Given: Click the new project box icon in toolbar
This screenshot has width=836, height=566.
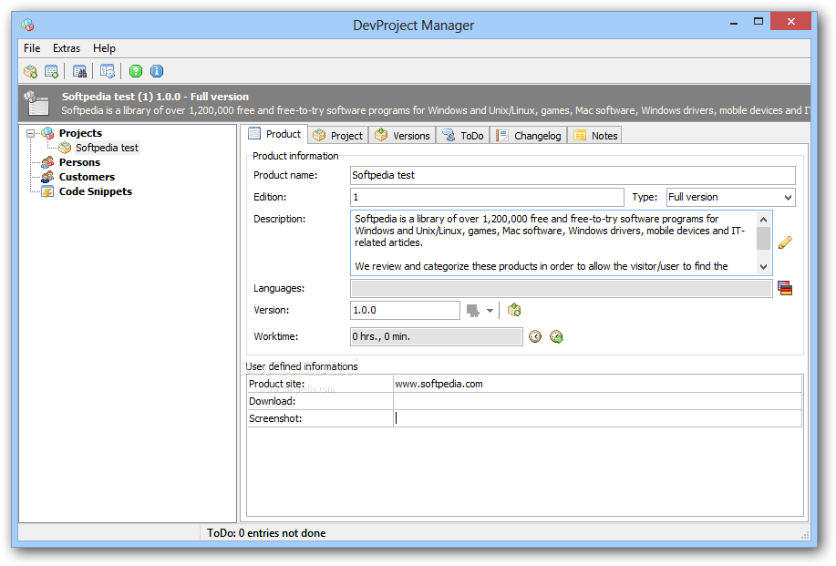Looking at the screenshot, I should (30, 71).
